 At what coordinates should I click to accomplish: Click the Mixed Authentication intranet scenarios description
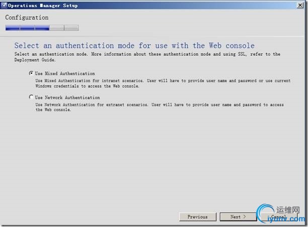click(163, 83)
